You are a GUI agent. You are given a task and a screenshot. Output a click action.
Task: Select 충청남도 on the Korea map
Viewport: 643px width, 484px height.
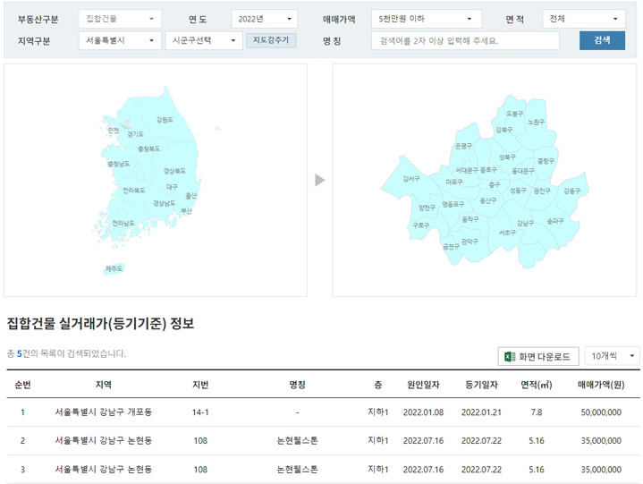pos(119,164)
